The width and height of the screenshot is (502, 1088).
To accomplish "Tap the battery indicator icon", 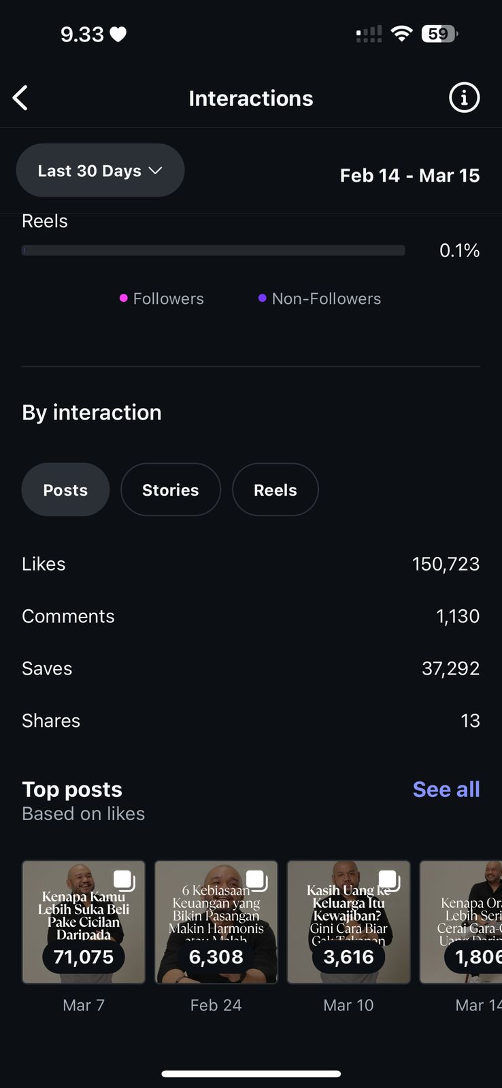I will 439,34.
